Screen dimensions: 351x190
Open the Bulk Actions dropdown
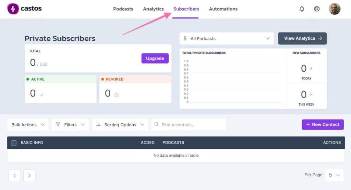(x=28, y=125)
